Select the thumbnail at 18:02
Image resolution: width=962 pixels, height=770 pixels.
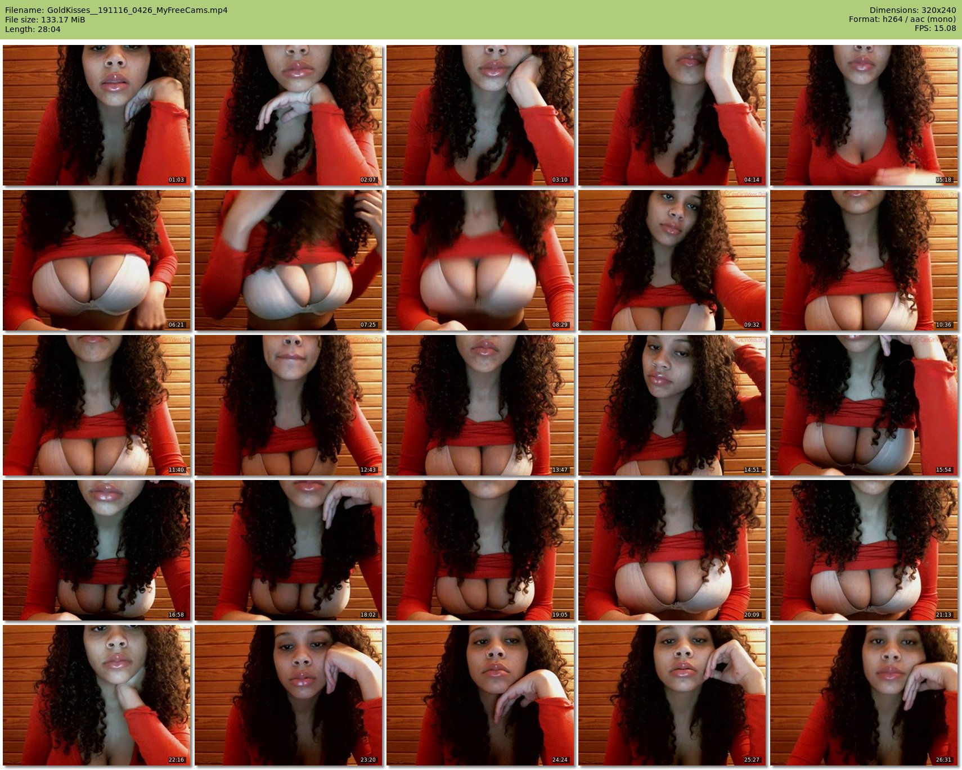point(289,550)
